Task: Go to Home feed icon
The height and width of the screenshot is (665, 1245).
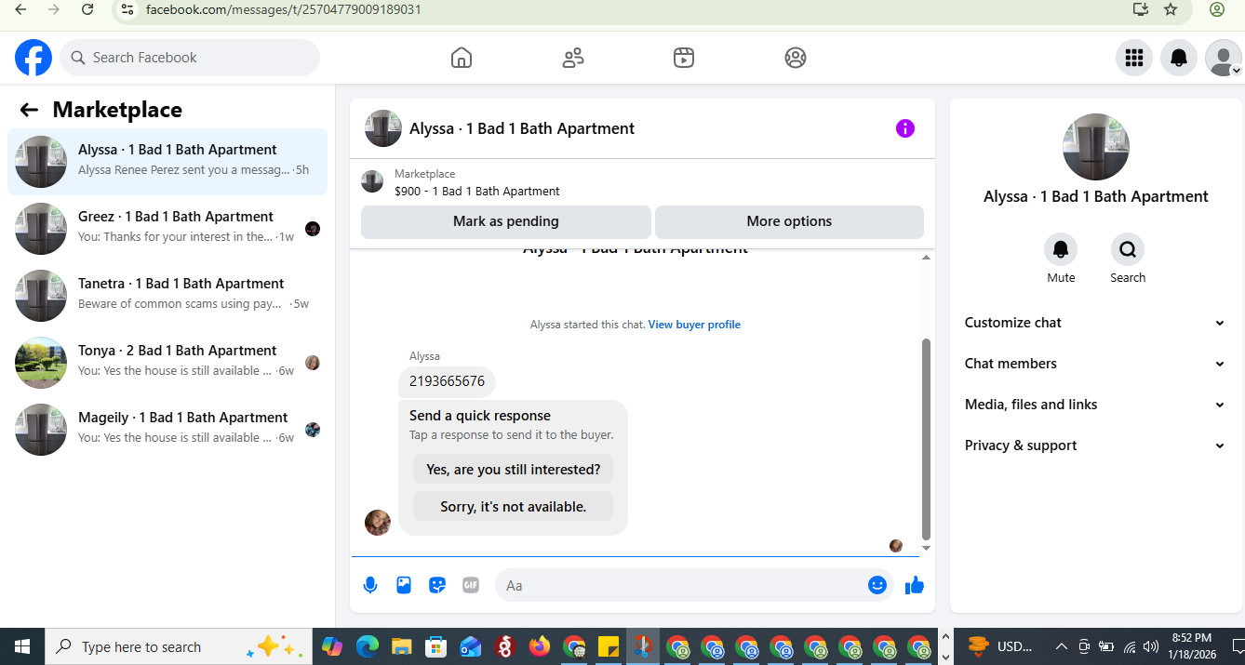Action: pyautogui.click(x=462, y=58)
